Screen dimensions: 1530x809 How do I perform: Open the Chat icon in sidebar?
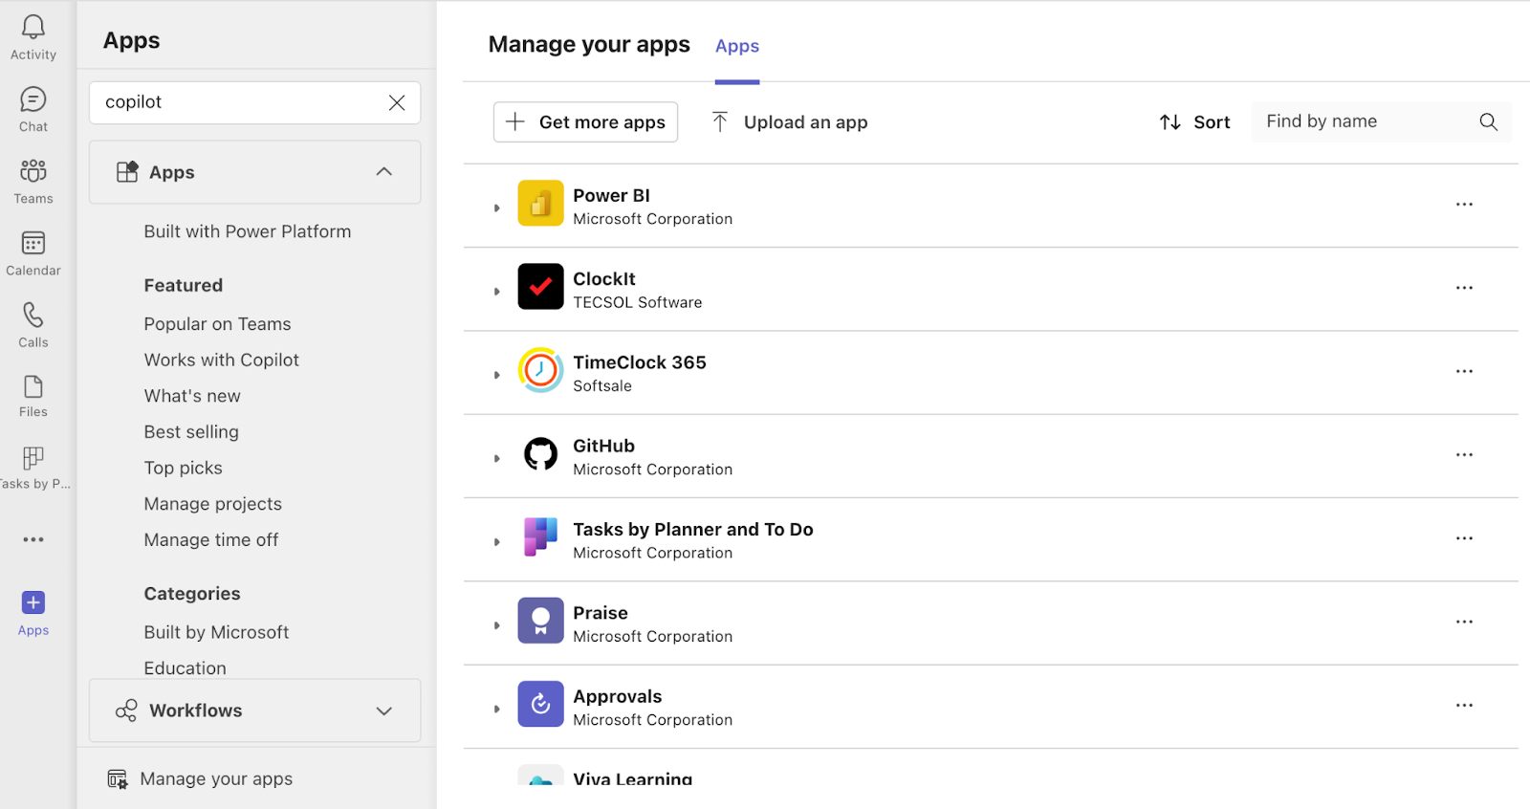pyautogui.click(x=33, y=99)
